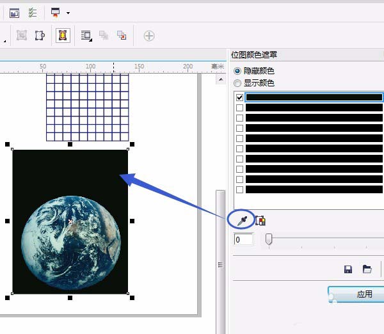
Task: Click the highlighted trace bitmap icon
Action: [63, 35]
